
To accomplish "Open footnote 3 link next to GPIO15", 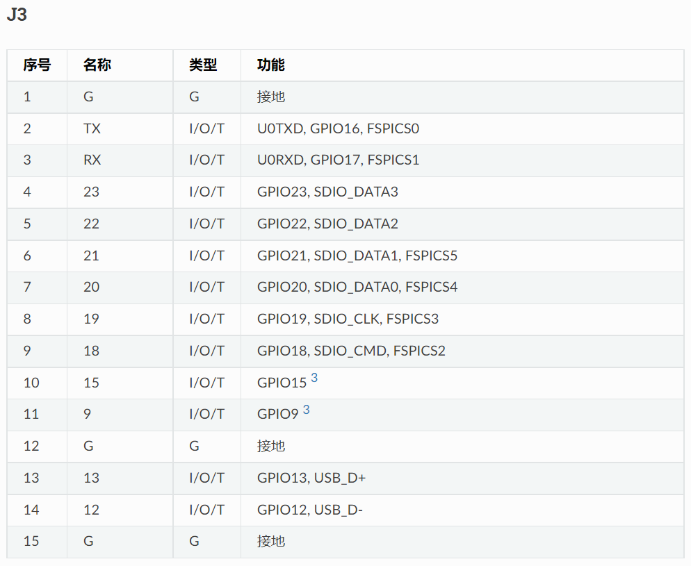I will 314,378.
